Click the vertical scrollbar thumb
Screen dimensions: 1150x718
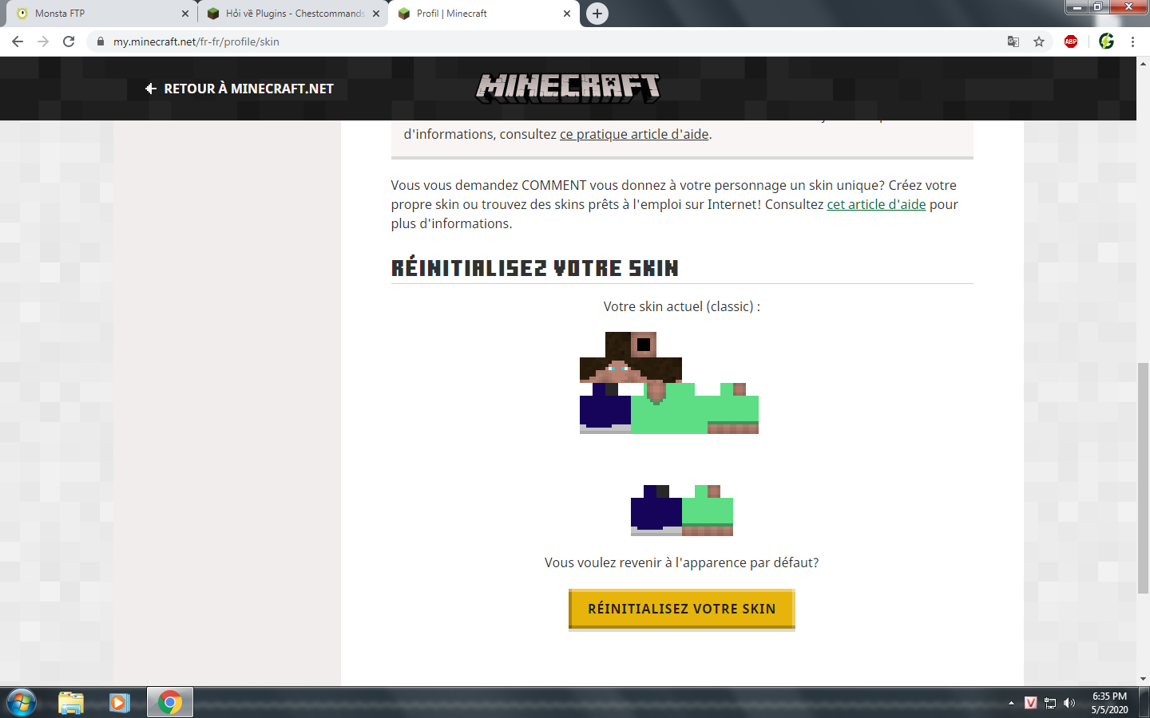[1143, 478]
